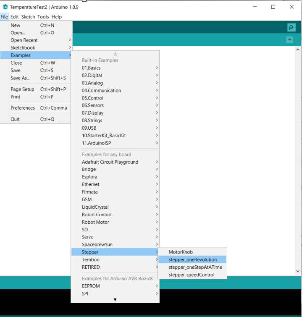Image resolution: width=302 pixels, height=317 pixels.
Task: Choose Open... from File menu
Action: coord(36,33)
